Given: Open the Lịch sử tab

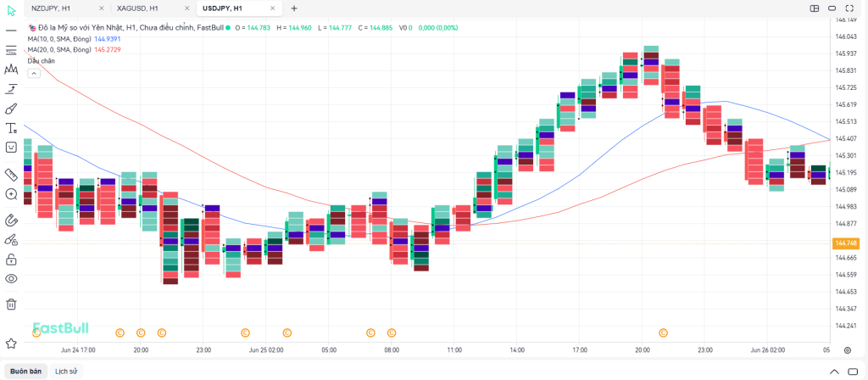Looking at the screenshot, I should click(x=66, y=372).
